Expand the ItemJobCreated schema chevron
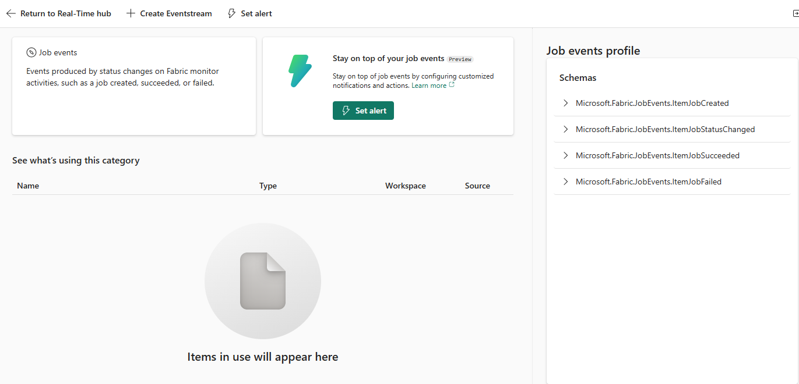The image size is (799, 384). click(565, 103)
